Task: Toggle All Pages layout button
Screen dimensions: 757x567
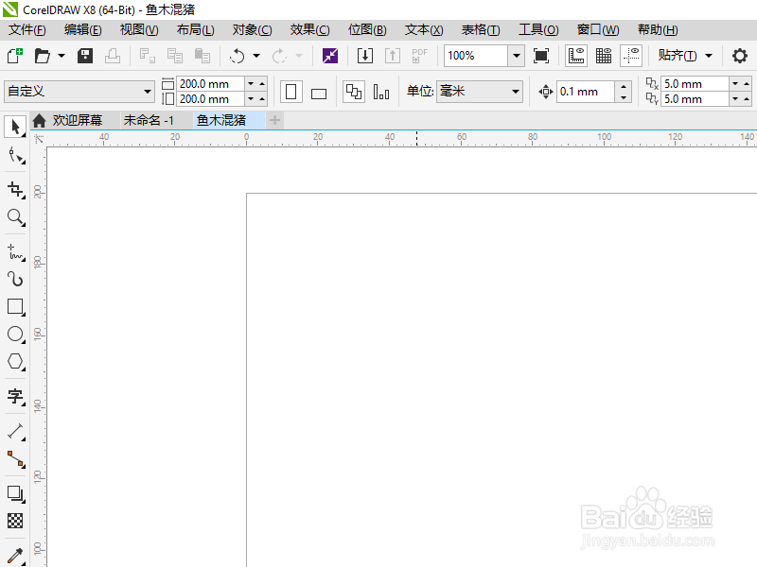Action: 353,92
